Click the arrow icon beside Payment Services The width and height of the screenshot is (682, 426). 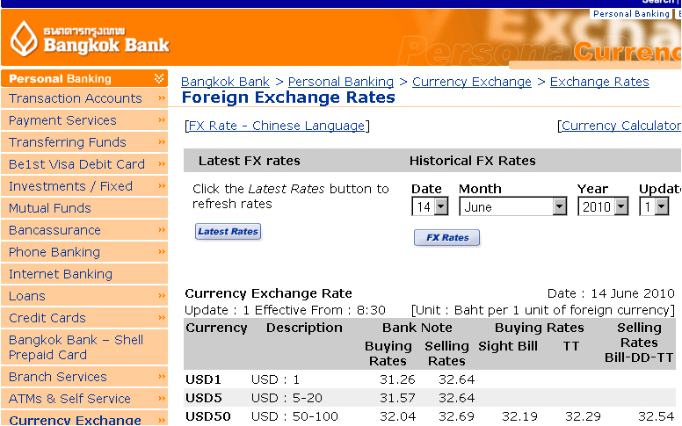pos(162,120)
